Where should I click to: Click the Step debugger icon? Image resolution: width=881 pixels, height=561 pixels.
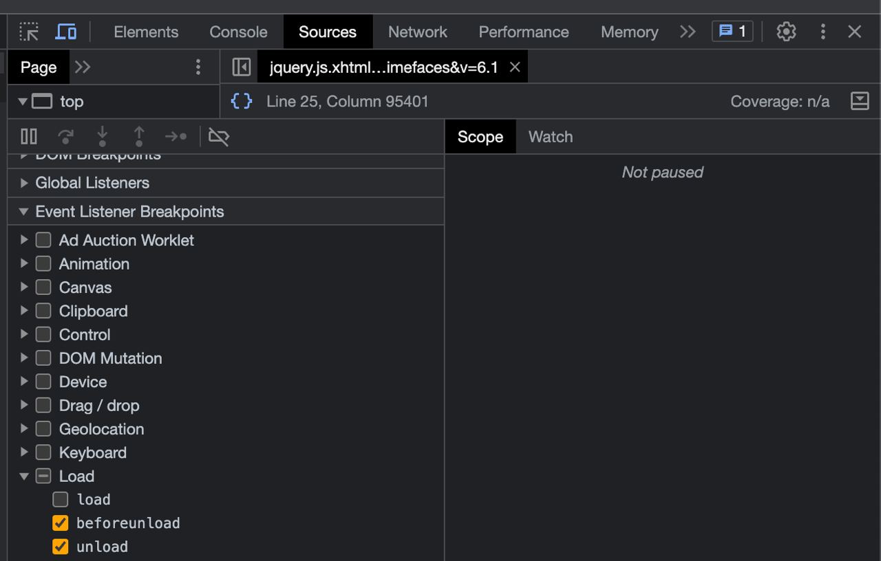click(x=176, y=137)
